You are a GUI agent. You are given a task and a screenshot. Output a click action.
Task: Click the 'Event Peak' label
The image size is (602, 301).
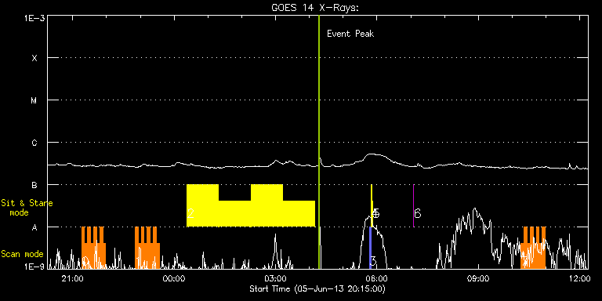click(350, 34)
